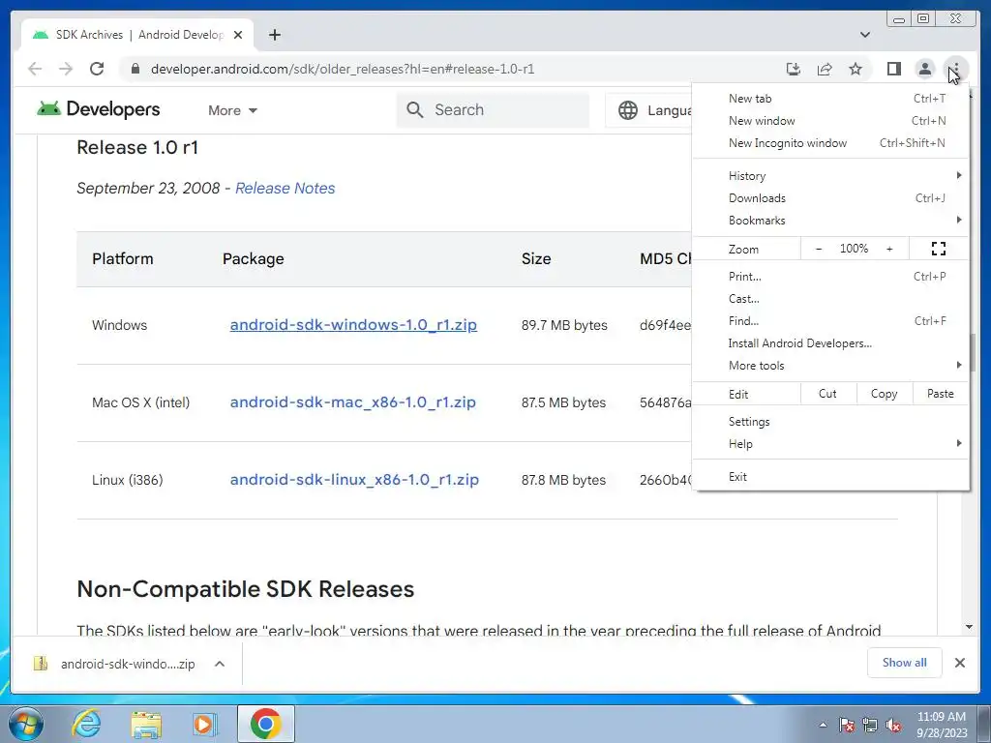Screen dimensions: 991x743
Task: Open the Chrome profile avatar
Action: coord(924,69)
